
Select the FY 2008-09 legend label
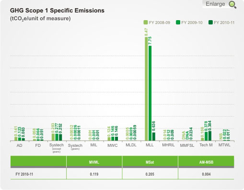click(160, 23)
